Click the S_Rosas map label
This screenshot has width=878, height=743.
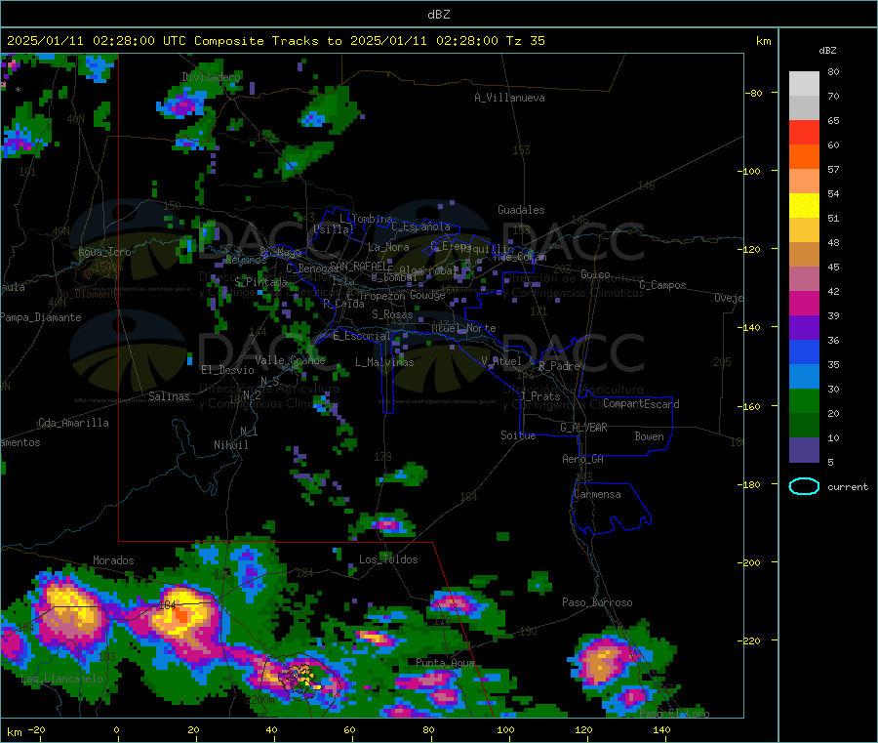pyautogui.click(x=392, y=314)
